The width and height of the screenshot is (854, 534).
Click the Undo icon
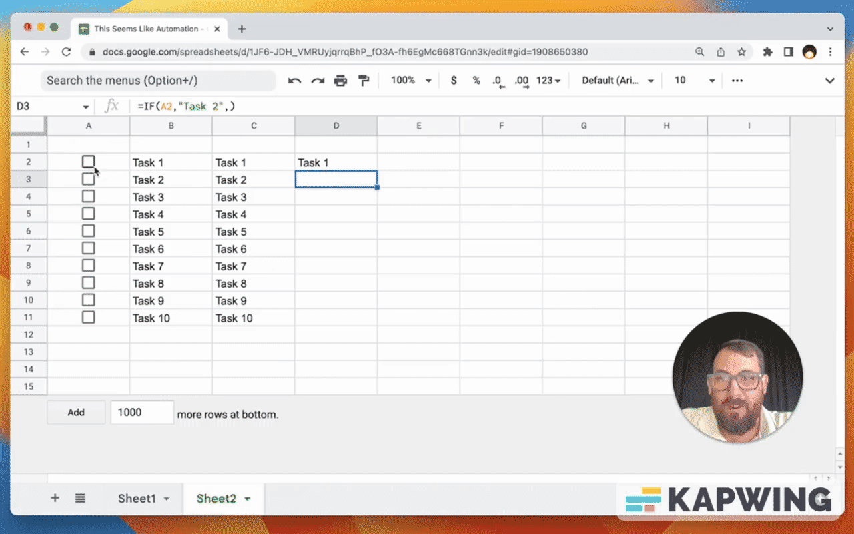click(x=294, y=80)
